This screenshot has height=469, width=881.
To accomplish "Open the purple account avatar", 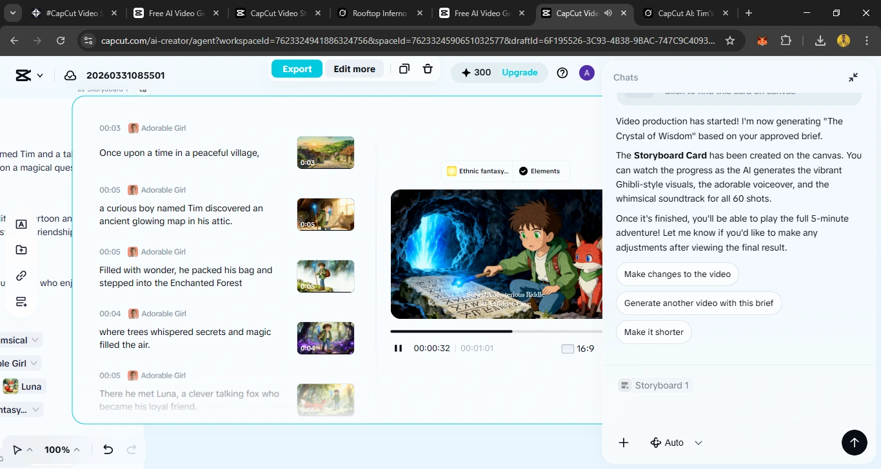I will click(586, 73).
